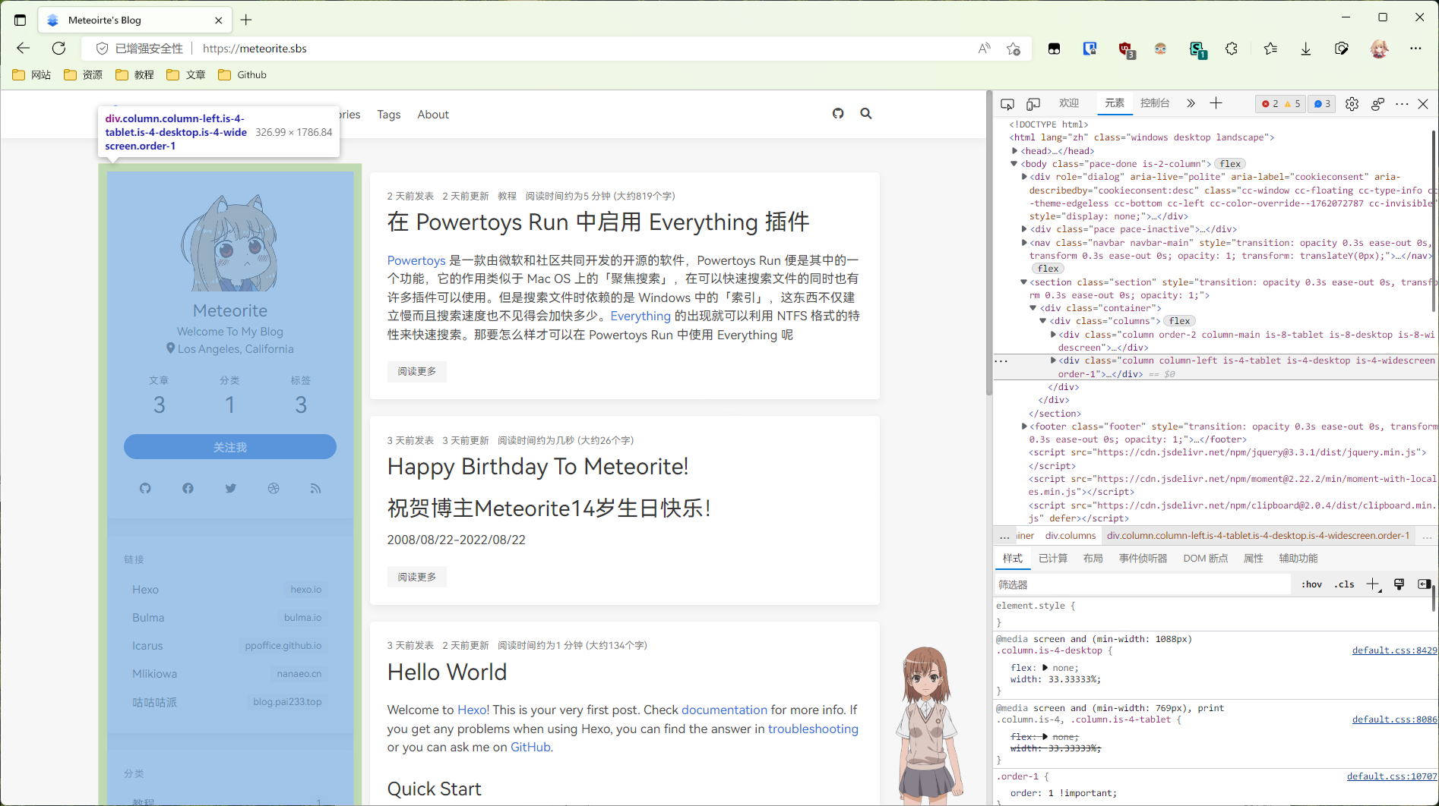
Task: Open the 已计算 computed styles tab
Action: (1052, 559)
